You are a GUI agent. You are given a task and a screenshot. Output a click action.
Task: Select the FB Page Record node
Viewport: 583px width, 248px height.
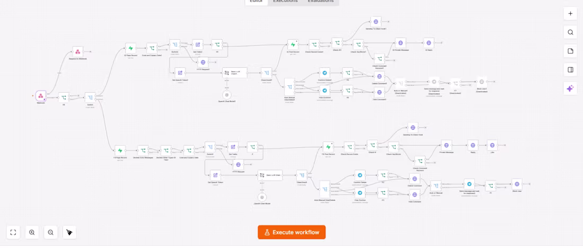point(120,150)
